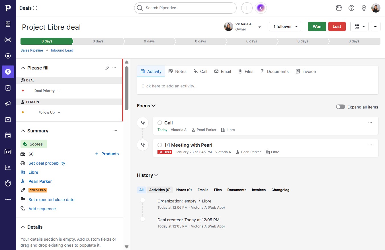Screen dimensions: 385x250
Task: Open Summary section more options
Action: pyautogui.click(x=115, y=131)
